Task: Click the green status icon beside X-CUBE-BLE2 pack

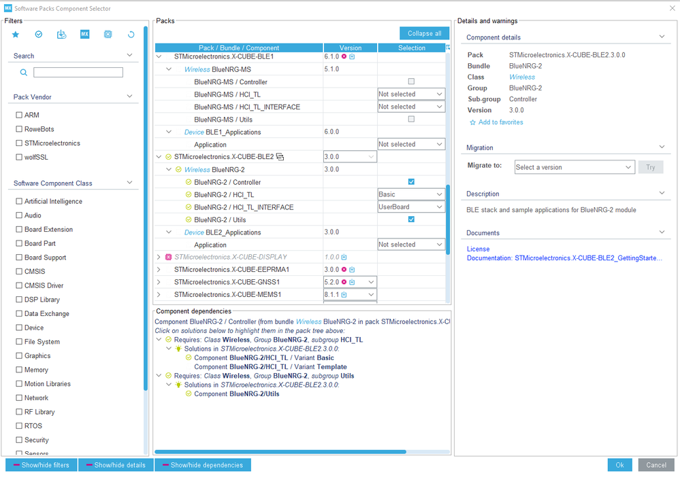Action: point(169,157)
